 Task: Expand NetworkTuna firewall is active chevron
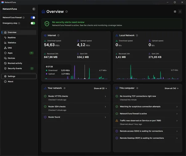pos(177,114)
